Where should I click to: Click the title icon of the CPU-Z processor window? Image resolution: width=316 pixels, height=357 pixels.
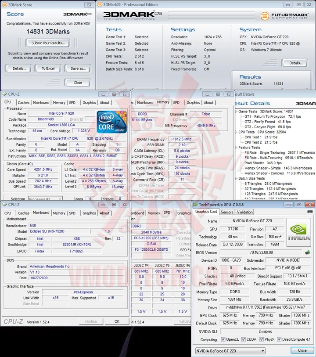[4, 94]
